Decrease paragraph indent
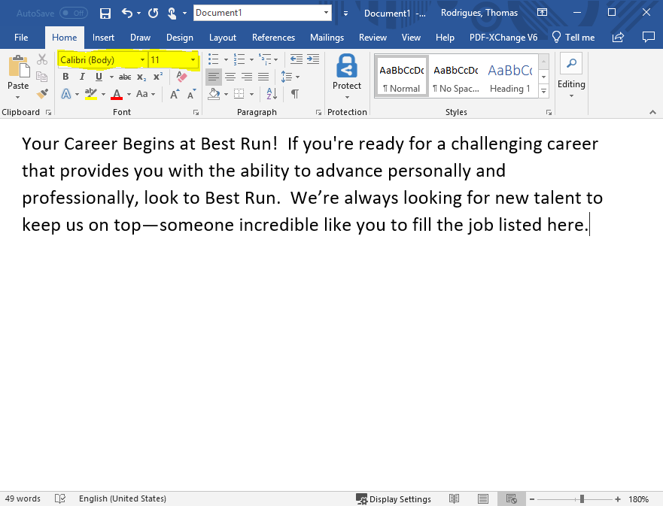The width and height of the screenshot is (663, 506). point(296,59)
